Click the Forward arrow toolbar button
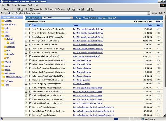The image size is (166, 121). point(12,9)
